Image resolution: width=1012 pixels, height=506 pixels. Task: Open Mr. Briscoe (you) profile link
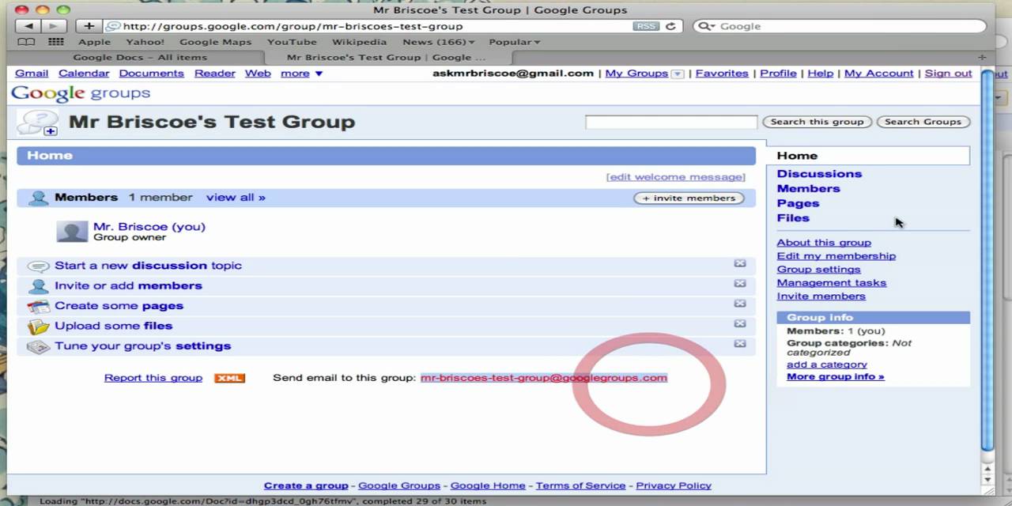pos(149,226)
